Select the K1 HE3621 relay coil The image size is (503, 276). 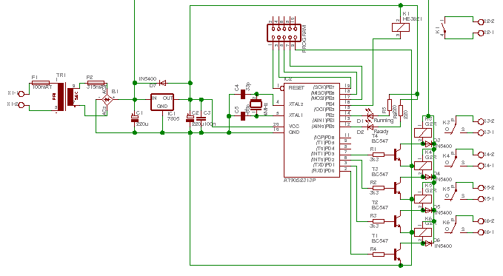point(401,27)
